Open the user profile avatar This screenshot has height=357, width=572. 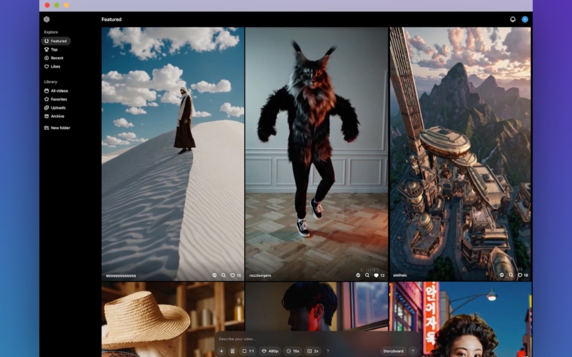525,20
